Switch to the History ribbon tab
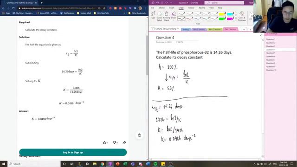The height and width of the screenshot is (167, 297). (191, 8)
